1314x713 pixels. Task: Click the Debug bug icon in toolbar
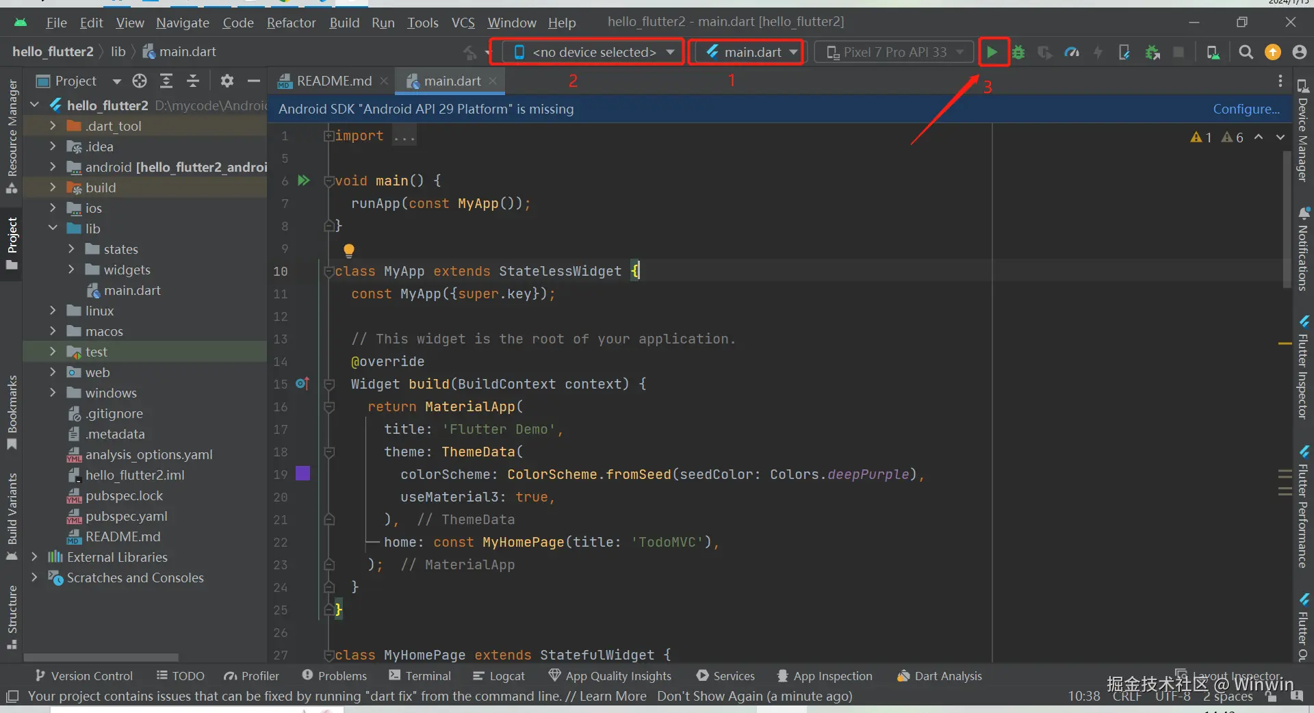click(1018, 52)
